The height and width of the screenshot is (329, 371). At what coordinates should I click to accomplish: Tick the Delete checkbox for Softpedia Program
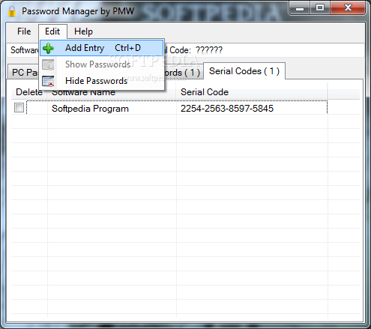point(19,108)
